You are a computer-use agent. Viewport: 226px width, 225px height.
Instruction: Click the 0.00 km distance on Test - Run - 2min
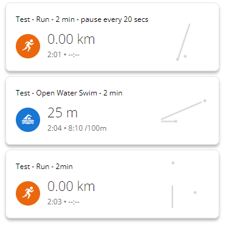pyautogui.click(x=71, y=186)
